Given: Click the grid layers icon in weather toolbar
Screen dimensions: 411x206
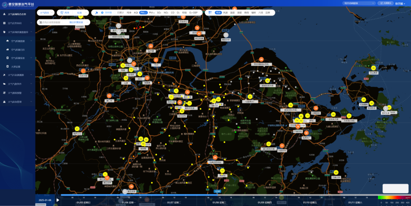Looking at the screenshot, I should [210, 13].
